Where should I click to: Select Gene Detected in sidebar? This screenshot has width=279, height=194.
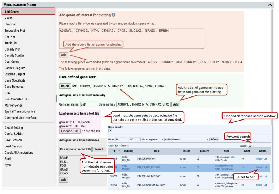point(14,86)
